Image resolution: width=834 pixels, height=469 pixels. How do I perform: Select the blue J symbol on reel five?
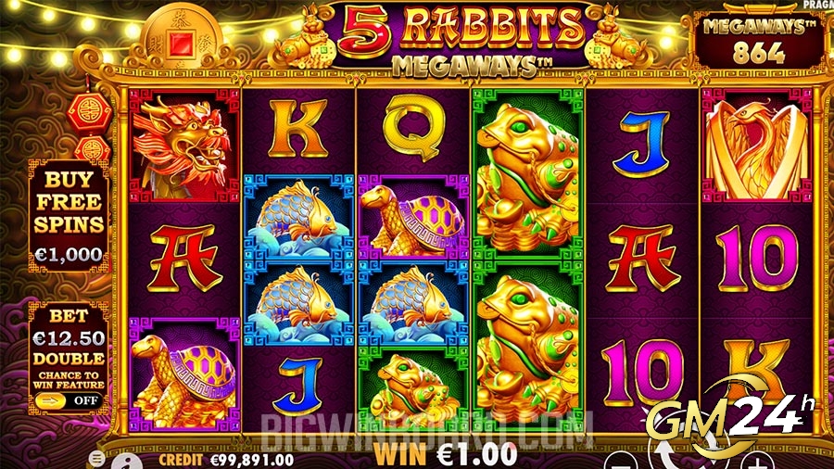pos(641,146)
